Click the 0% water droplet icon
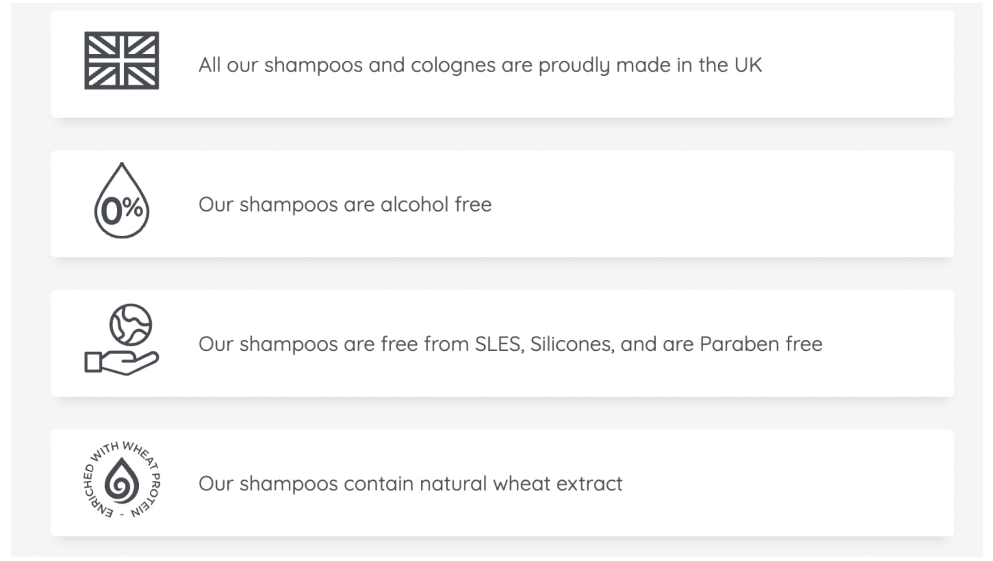 coord(121,201)
